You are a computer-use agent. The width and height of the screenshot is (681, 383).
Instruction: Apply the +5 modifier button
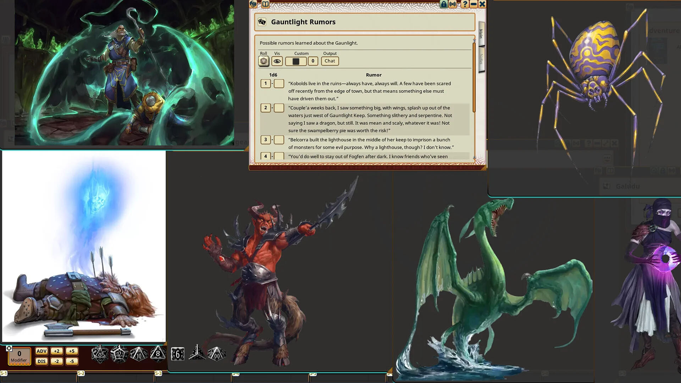point(72,351)
